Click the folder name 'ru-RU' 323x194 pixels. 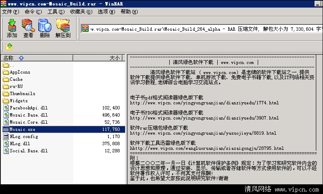pos(16,87)
